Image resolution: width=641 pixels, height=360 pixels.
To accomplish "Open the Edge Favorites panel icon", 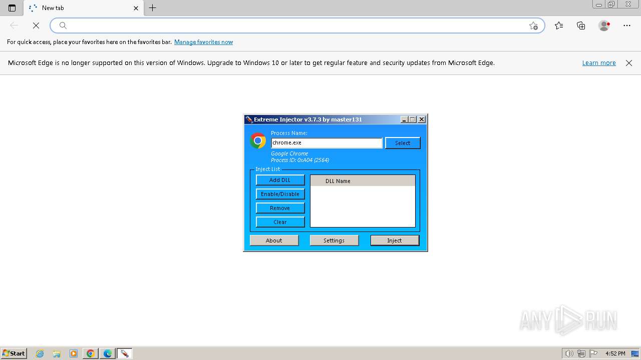I will point(559,25).
